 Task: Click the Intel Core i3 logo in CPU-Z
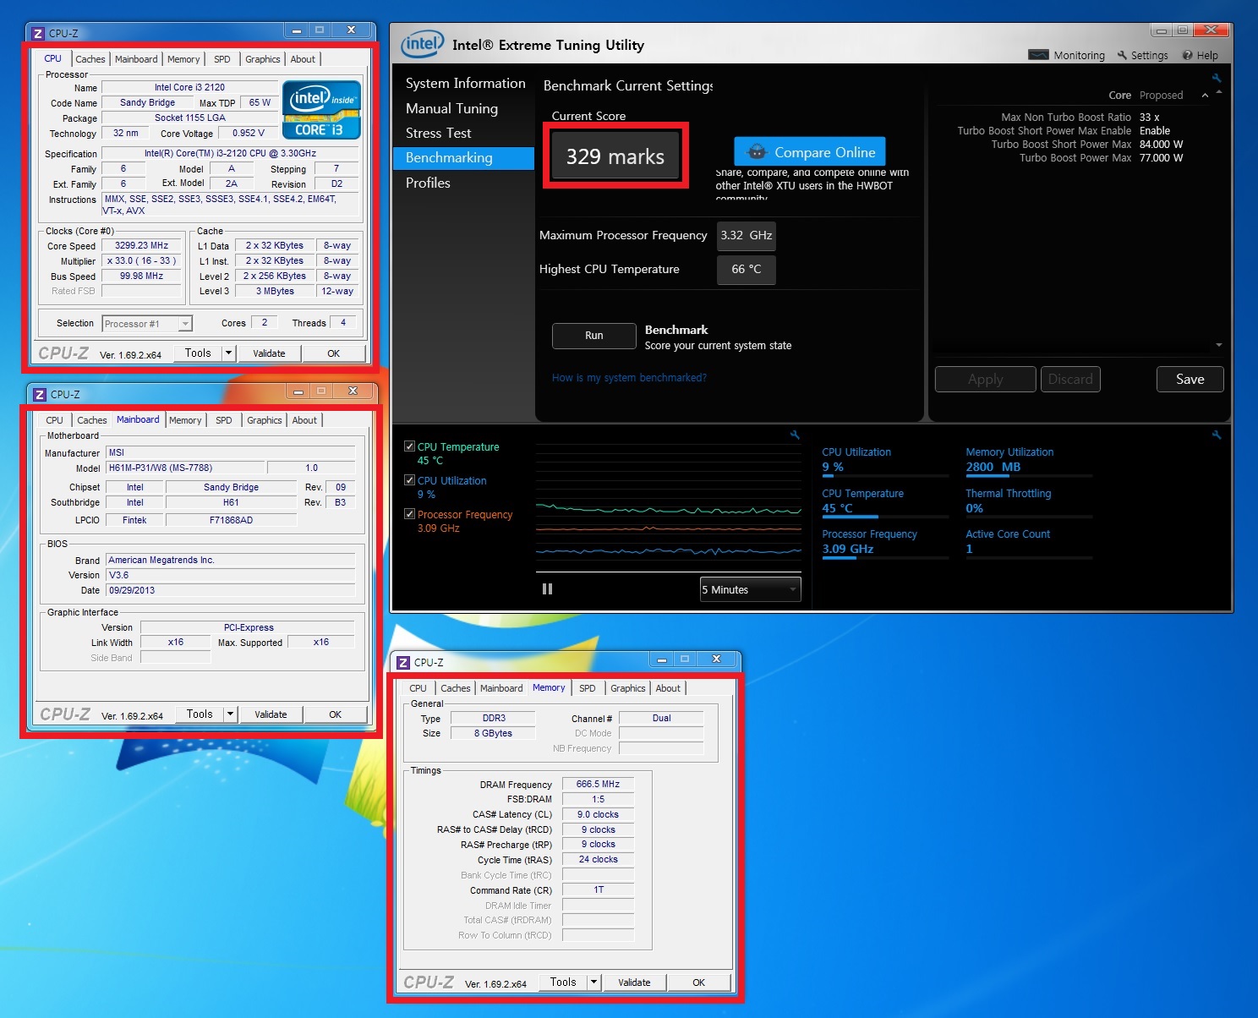click(x=321, y=110)
